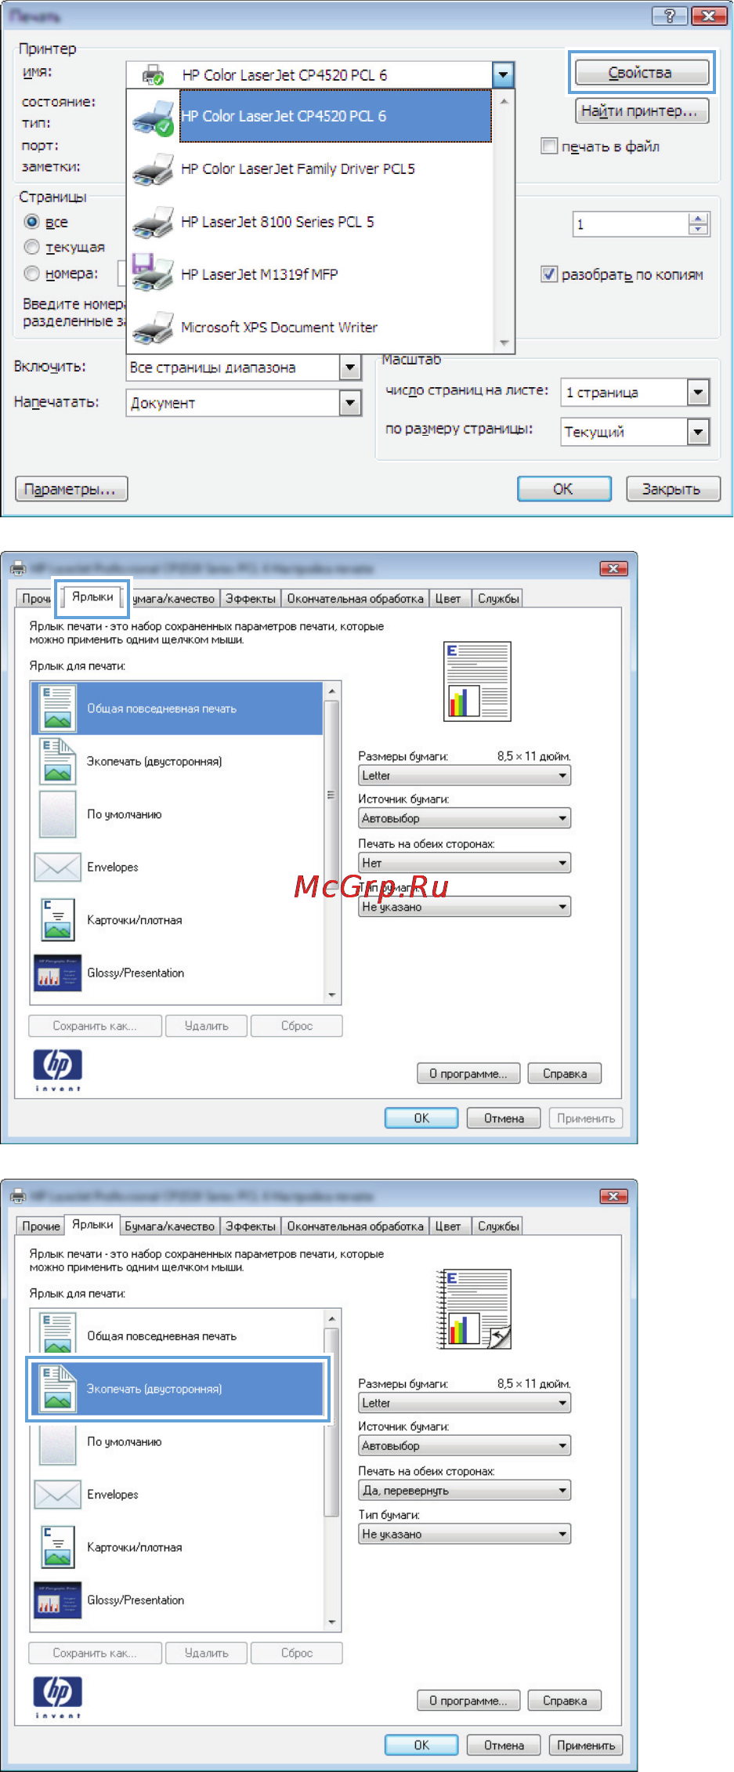This screenshot has width=734, height=1772.
Task: Click the Экопечать icon in the Общая-selected dialog
Action: point(57,762)
